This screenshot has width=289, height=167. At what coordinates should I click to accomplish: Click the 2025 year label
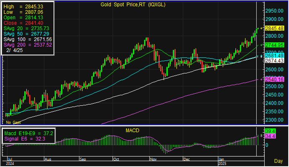coord(222,164)
